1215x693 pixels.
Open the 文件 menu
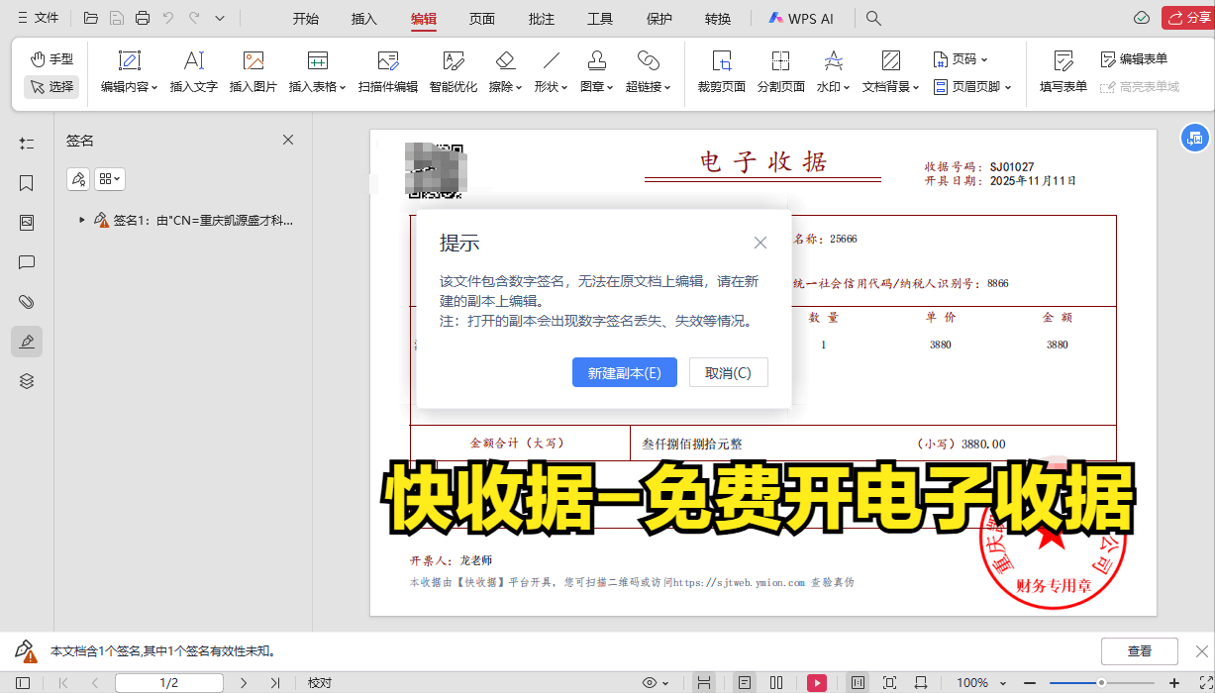pos(38,18)
